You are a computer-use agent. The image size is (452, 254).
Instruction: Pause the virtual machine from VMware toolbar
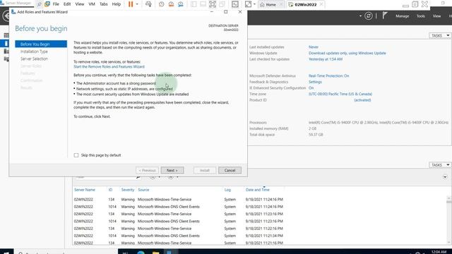131,4
